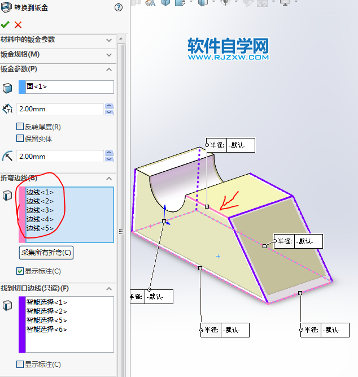Increase thickness with the up spinner arrow
The image size is (358, 377).
coord(110,106)
